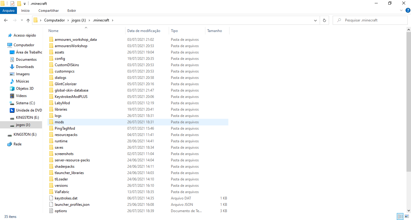
Task: Select the ViaFabric folder name
Action: [x=62, y=192]
